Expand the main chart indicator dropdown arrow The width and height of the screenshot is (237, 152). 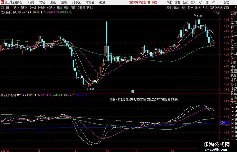pos(19,12)
